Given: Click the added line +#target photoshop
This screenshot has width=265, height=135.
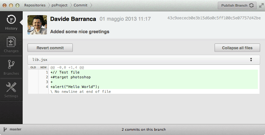Looking at the screenshot, I should click(71, 77).
